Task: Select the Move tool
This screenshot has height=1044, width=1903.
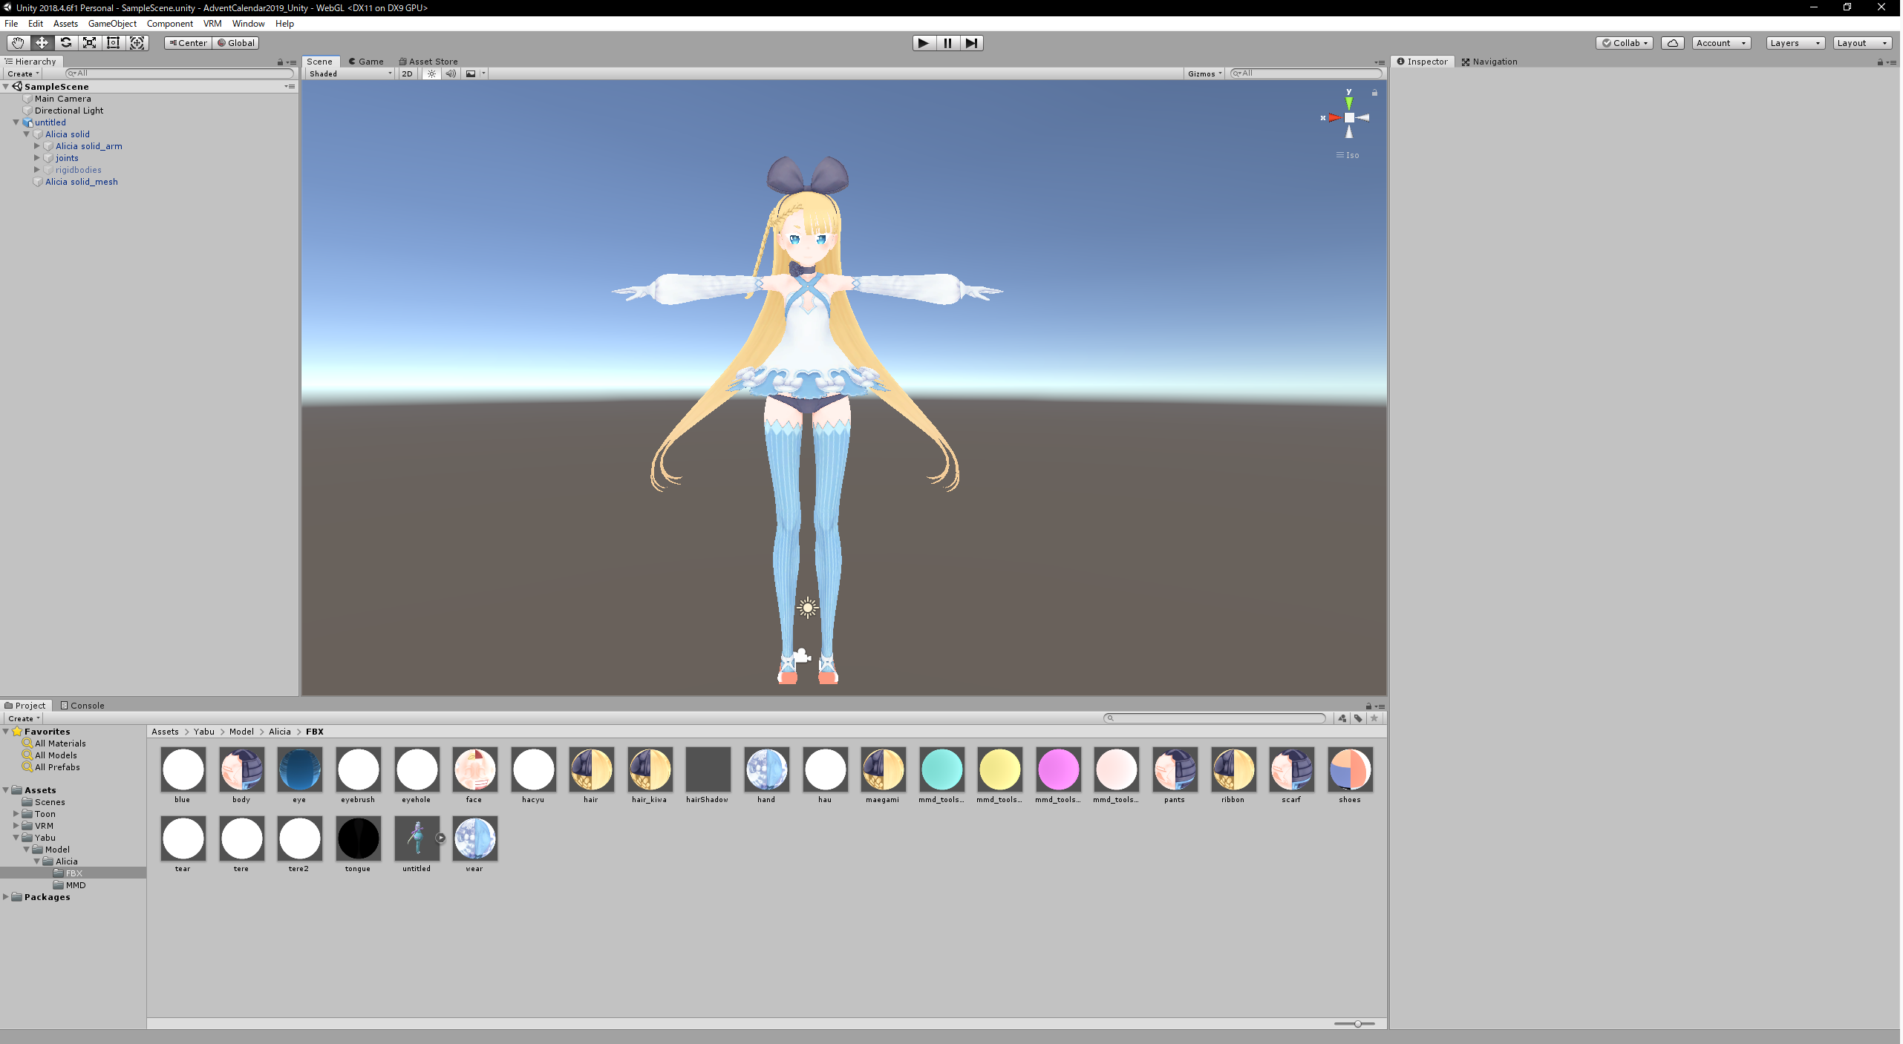Action: (42, 43)
